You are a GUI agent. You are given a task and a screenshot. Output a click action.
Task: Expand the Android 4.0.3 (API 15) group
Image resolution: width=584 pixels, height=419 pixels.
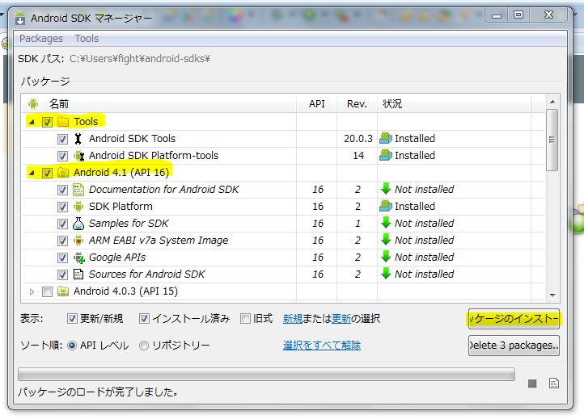tap(32, 292)
